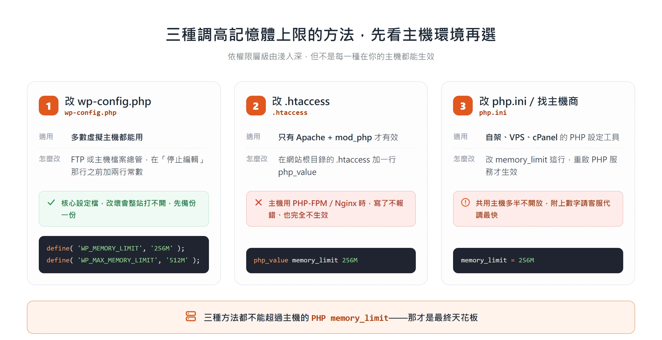Click the server icon in the bottom banner
Screen dimensions: 662x340
point(191,316)
